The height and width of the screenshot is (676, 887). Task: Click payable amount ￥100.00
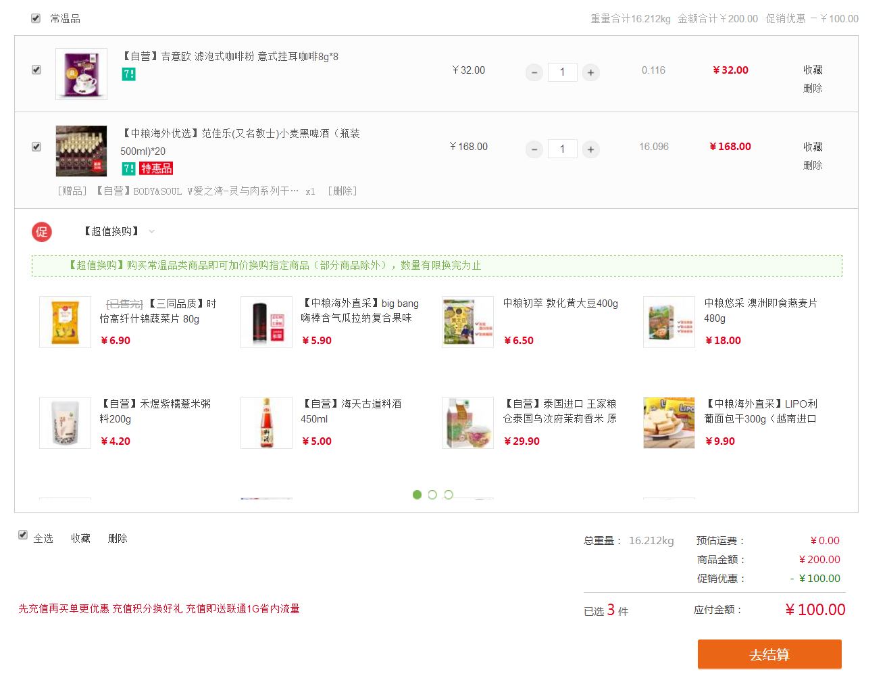[815, 610]
